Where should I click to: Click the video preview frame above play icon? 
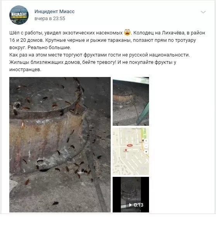(131, 189)
